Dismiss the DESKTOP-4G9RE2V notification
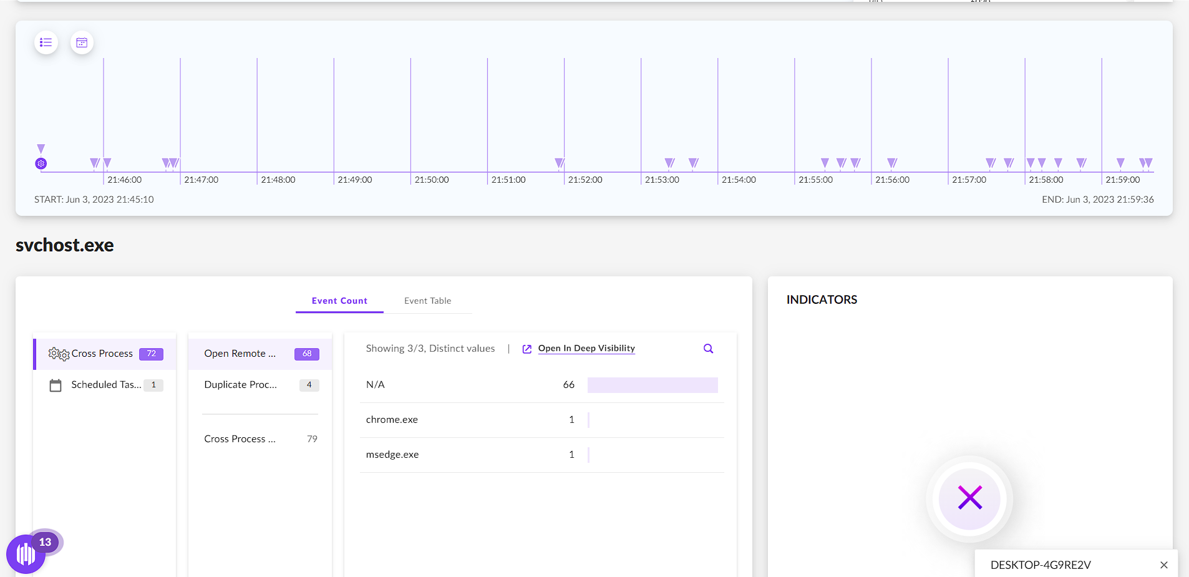This screenshot has height=577, width=1189. pos(1163,565)
